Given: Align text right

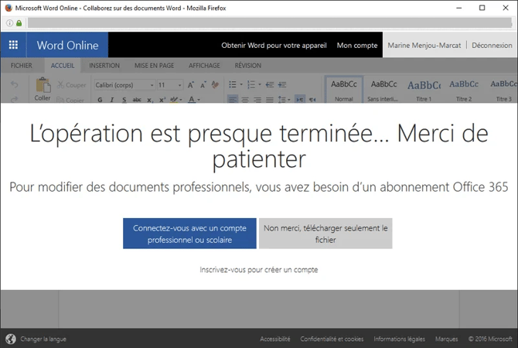Looking at the screenshot, I should tap(257, 100).
